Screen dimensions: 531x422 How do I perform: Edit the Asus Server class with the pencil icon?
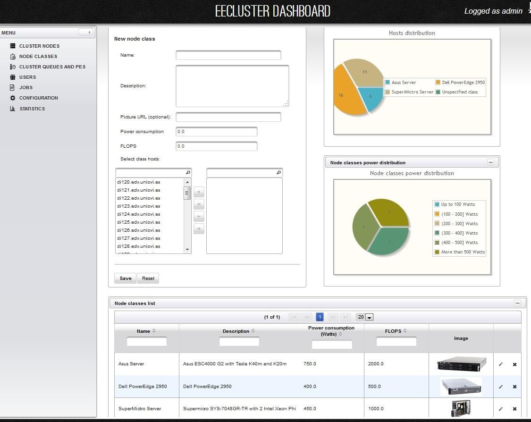point(500,364)
